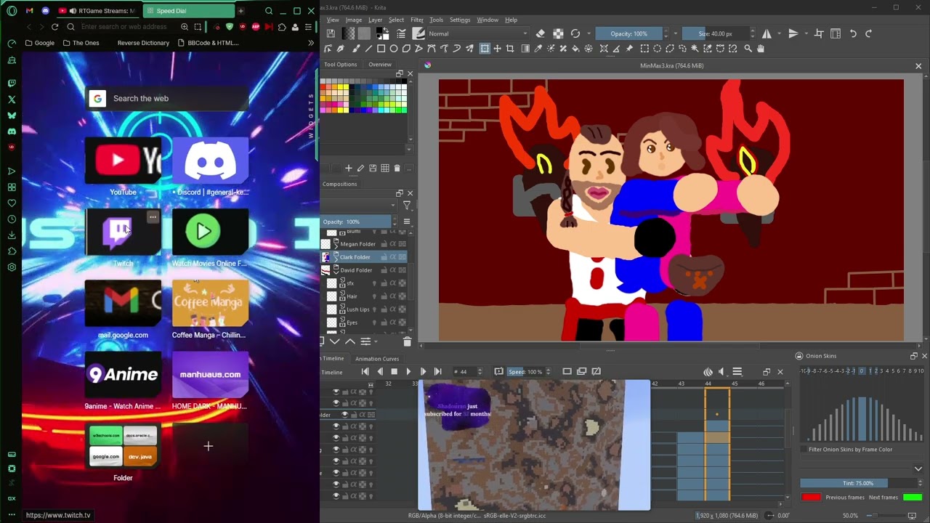Open Discord icon in browser sidebar
930x523 pixels.
pos(12,131)
